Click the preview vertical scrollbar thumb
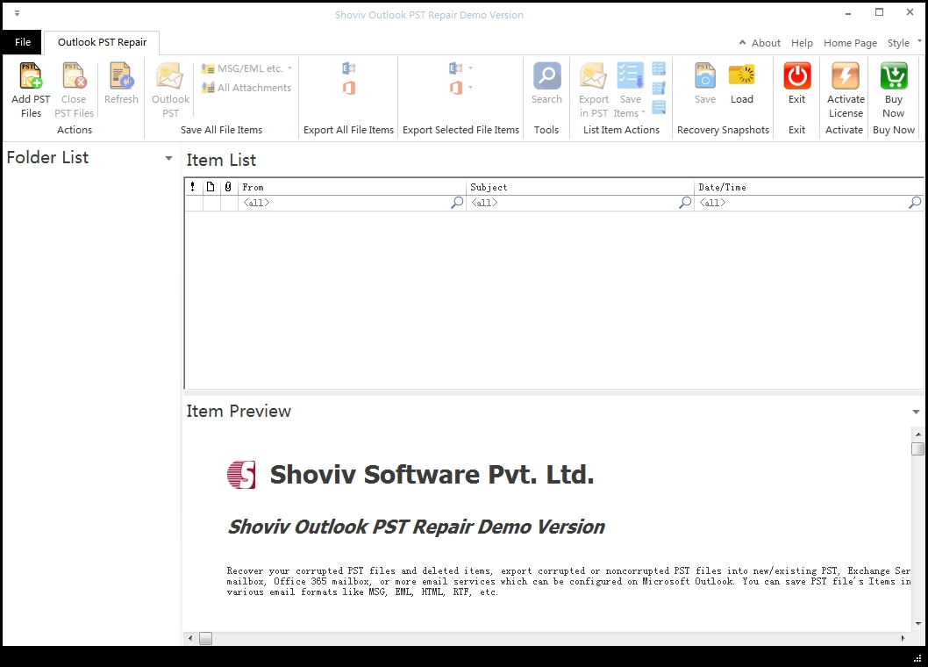Viewport: 928px width, 667px height. click(x=918, y=449)
